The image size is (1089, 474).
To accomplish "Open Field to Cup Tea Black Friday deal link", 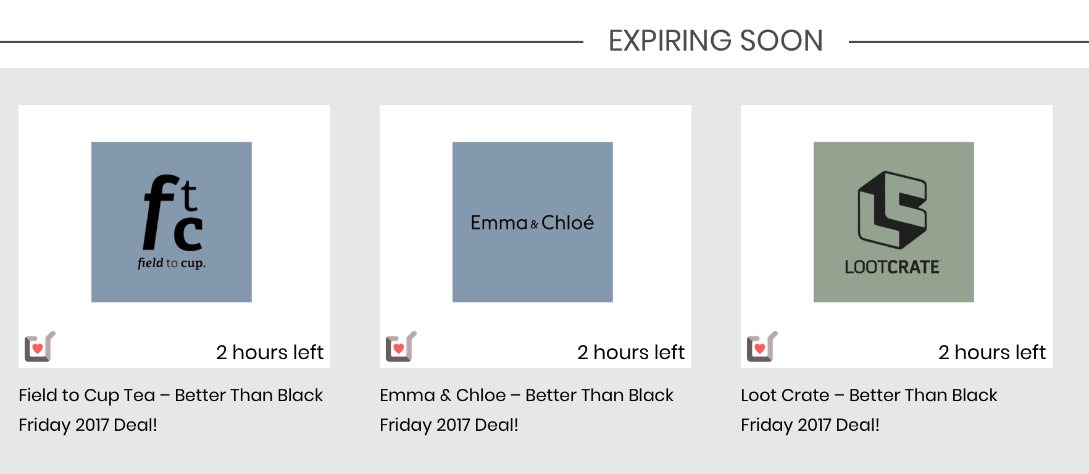I will click(171, 410).
